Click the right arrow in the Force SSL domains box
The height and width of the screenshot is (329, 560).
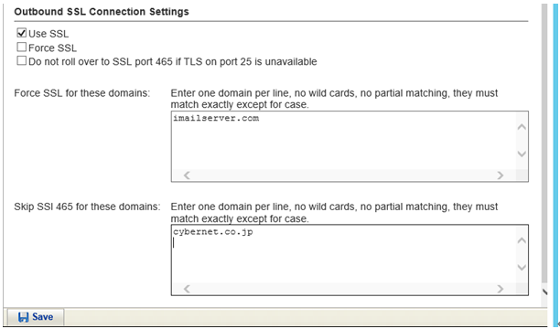pyautogui.click(x=501, y=175)
